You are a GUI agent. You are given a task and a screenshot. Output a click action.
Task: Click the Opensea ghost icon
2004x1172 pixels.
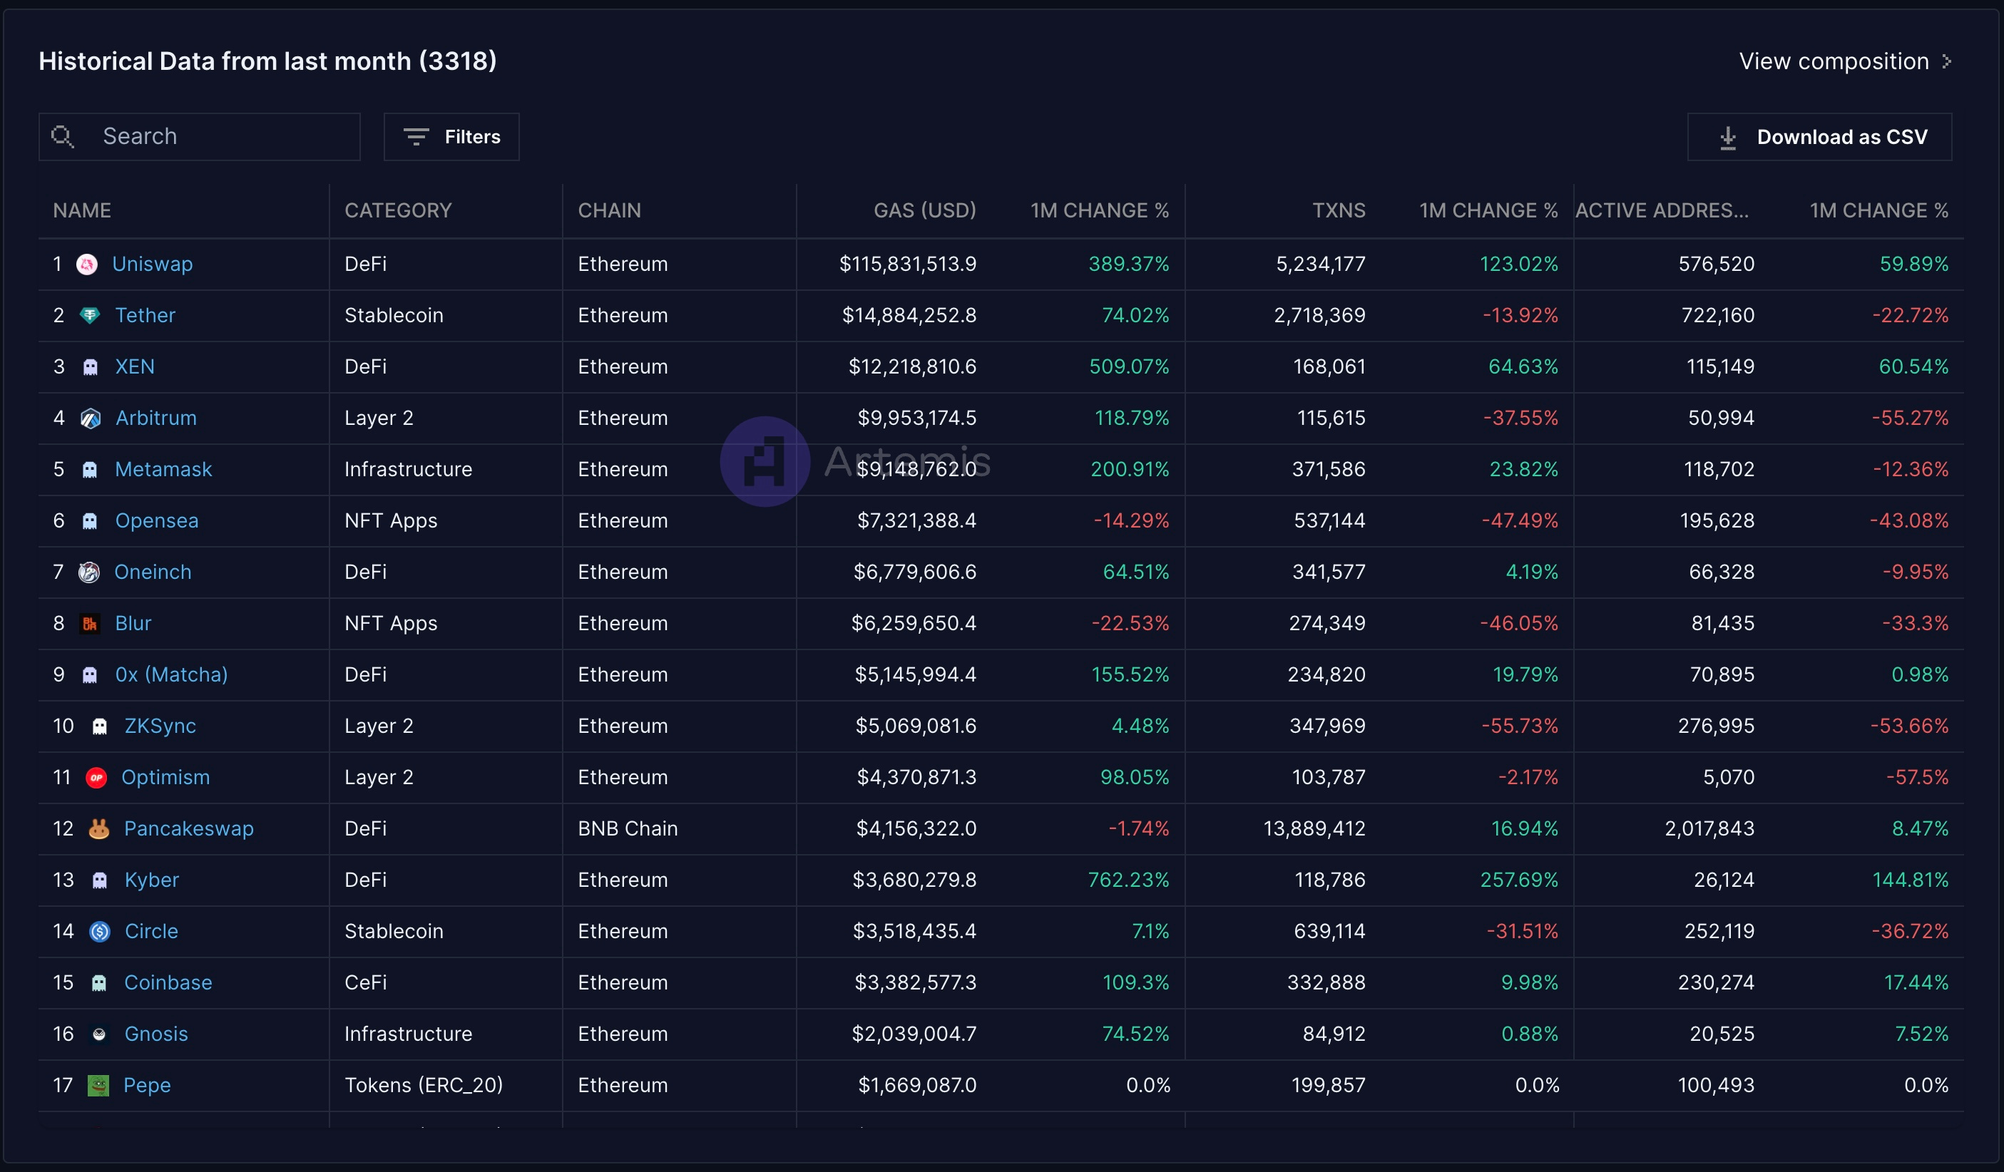(x=90, y=521)
